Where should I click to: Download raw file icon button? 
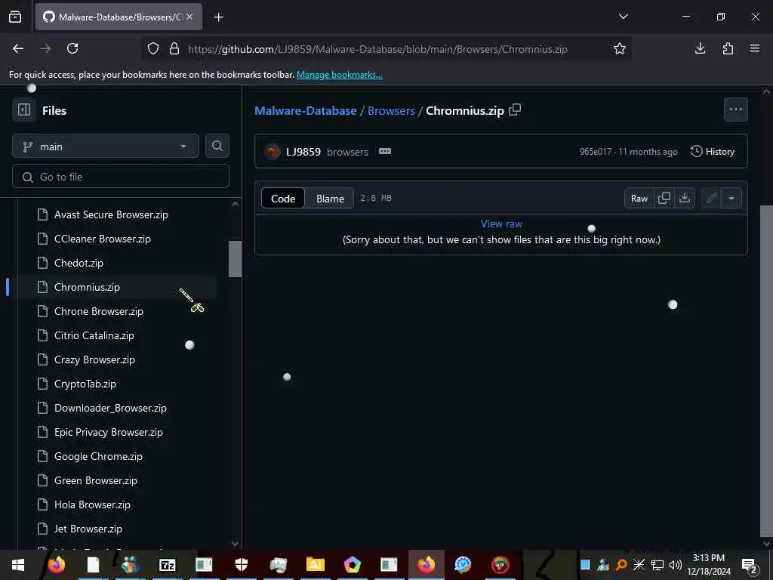pos(684,199)
